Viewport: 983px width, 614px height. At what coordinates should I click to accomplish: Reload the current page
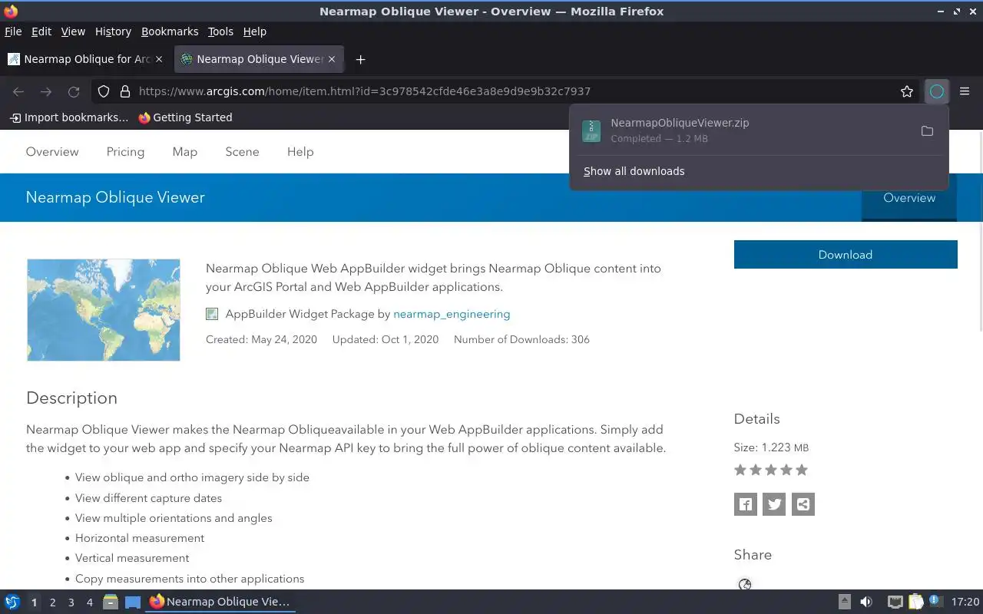click(x=74, y=91)
